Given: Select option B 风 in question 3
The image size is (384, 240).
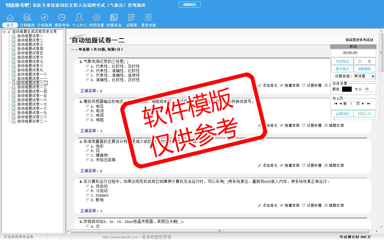Looking at the screenshot, I should click(88, 151).
